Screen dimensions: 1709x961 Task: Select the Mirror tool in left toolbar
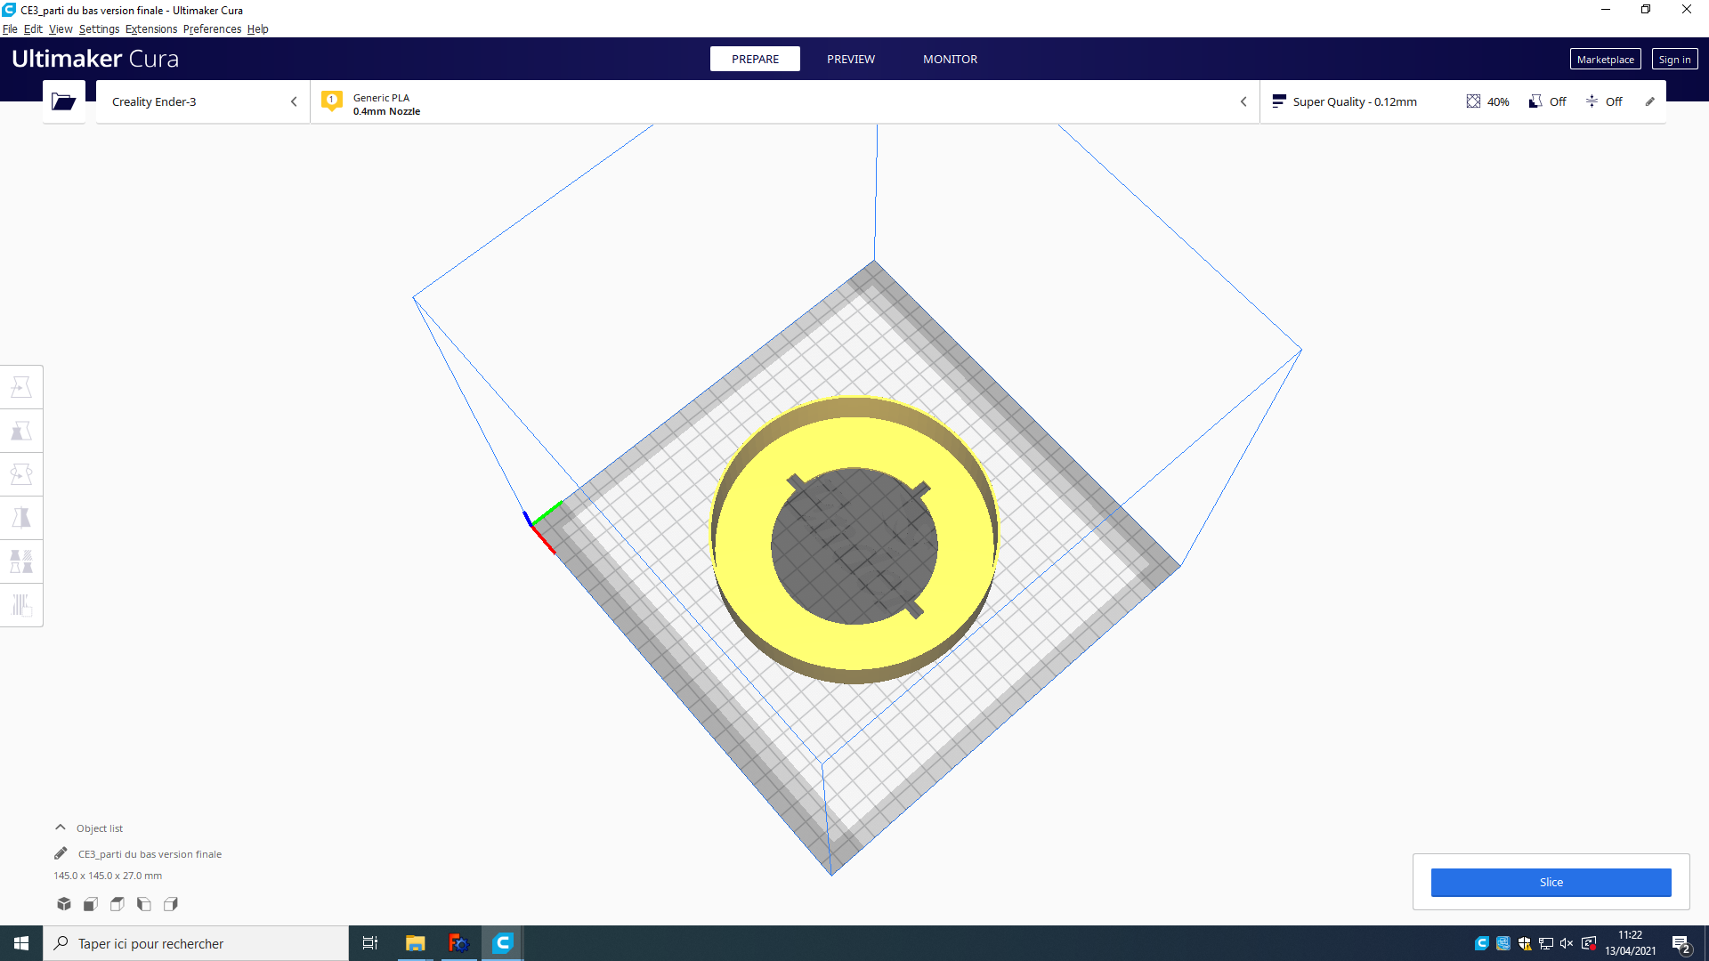pyautogui.click(x=21, y=518)
